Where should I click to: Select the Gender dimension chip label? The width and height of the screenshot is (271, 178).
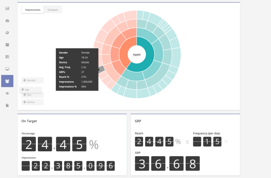[31, 80]
